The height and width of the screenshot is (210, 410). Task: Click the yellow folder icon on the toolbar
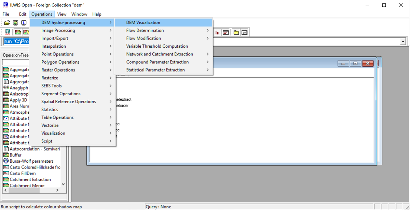[x=236, y=32]
